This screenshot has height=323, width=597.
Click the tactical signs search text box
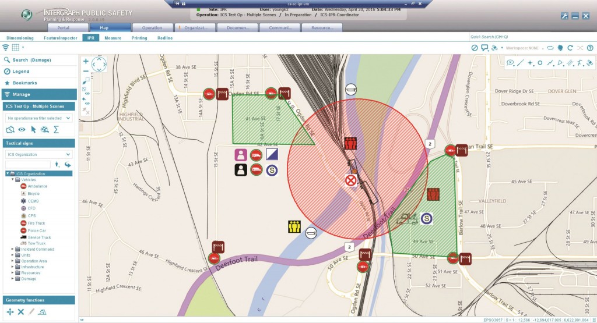(28, 165)
